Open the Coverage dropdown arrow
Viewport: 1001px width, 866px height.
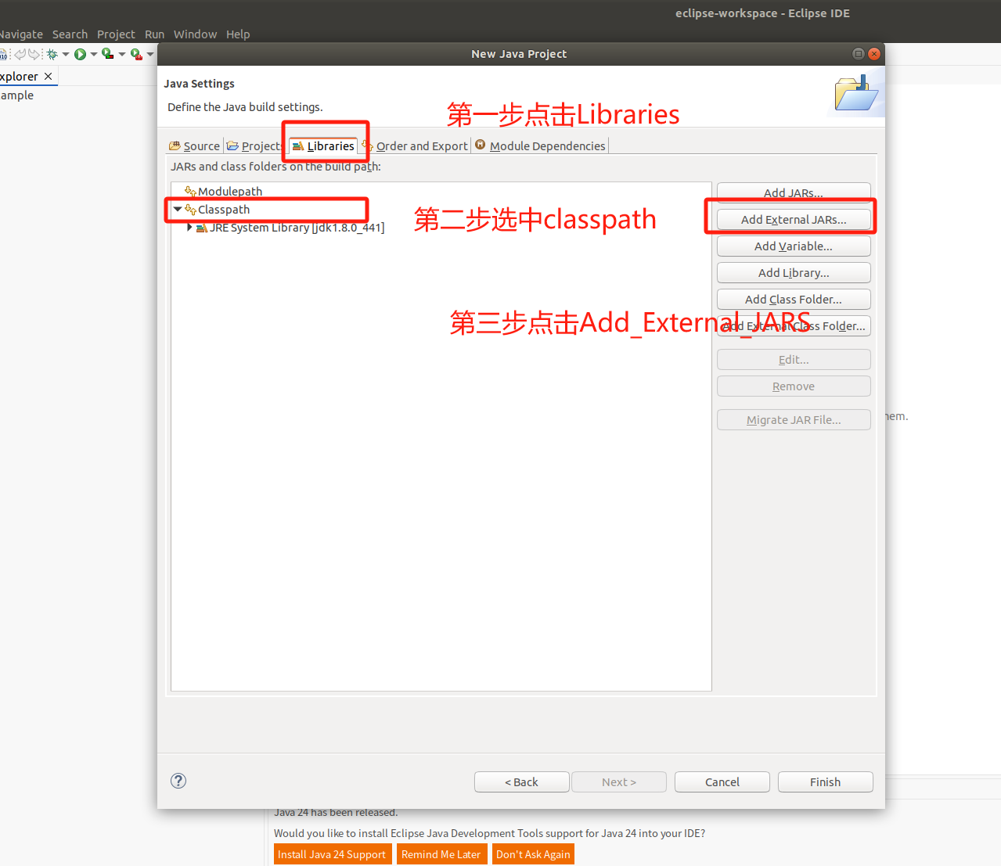(x=122, y=54)
